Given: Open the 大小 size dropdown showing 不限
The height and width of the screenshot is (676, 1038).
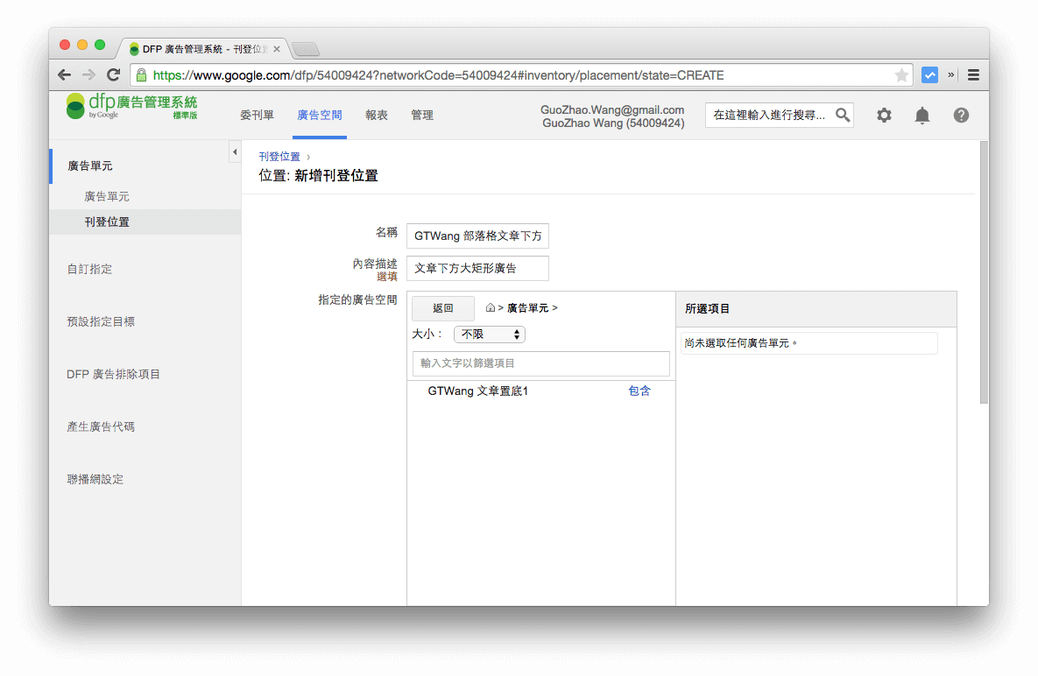Looking at the screenshot, I should pos(489,334).
